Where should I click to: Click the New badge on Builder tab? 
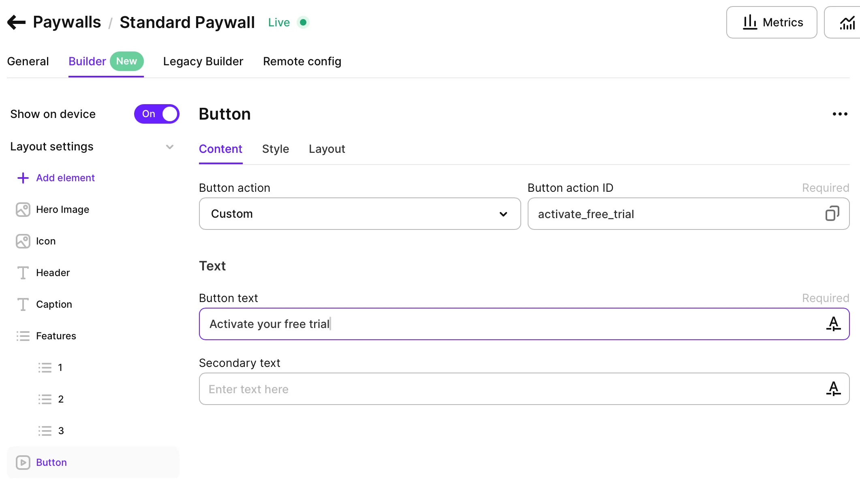point(126,61)
